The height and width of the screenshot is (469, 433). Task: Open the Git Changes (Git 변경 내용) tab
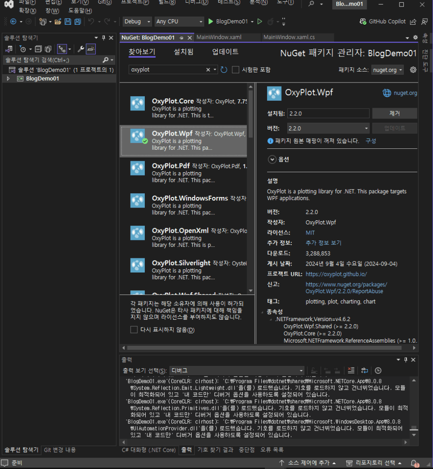coord(60,450)
